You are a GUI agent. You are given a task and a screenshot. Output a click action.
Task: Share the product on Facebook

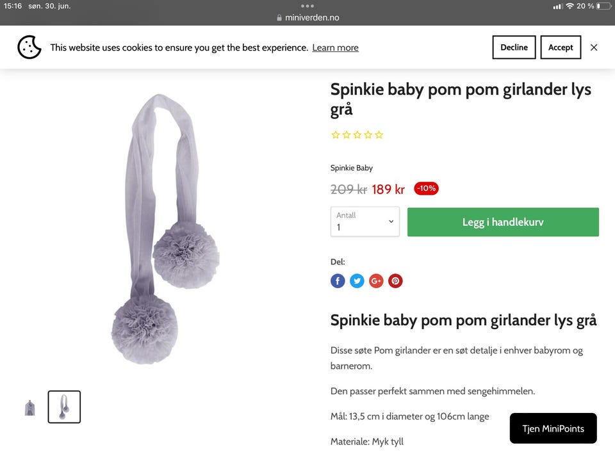338,280
